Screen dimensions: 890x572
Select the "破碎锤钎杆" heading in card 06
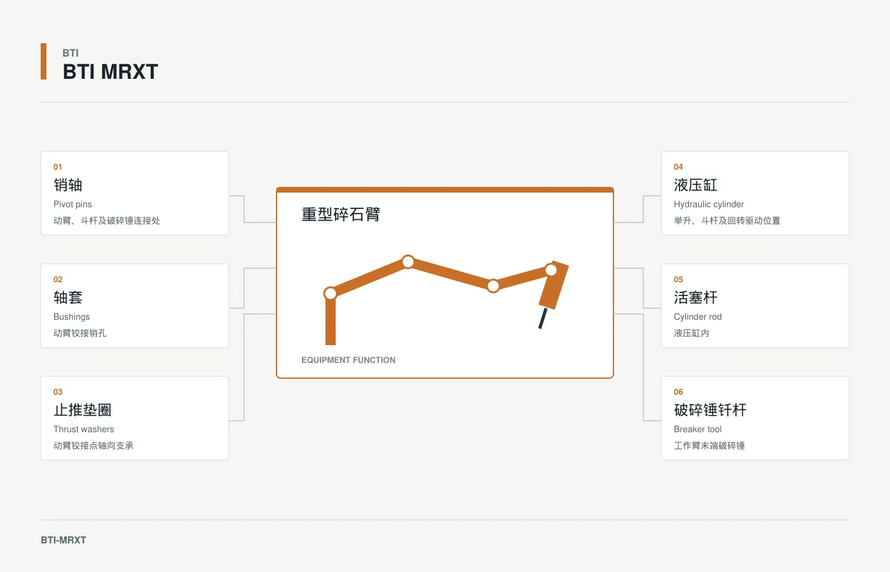pos(710,410)
